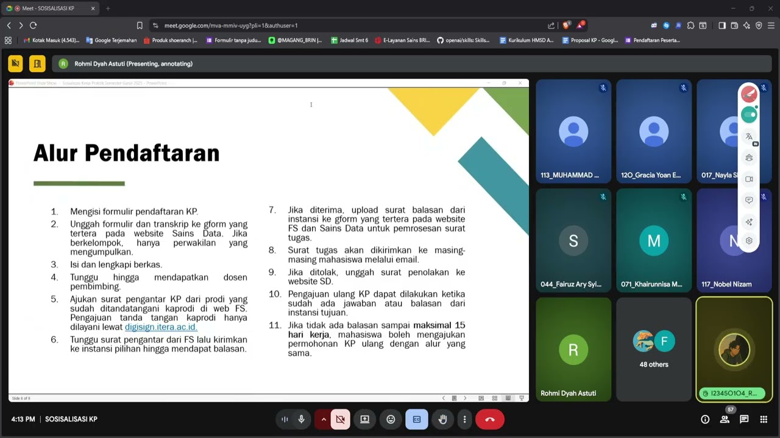Viewport: 780px width, 438px height.
Task: Show the people list with 57 participants
Action: 725,419
